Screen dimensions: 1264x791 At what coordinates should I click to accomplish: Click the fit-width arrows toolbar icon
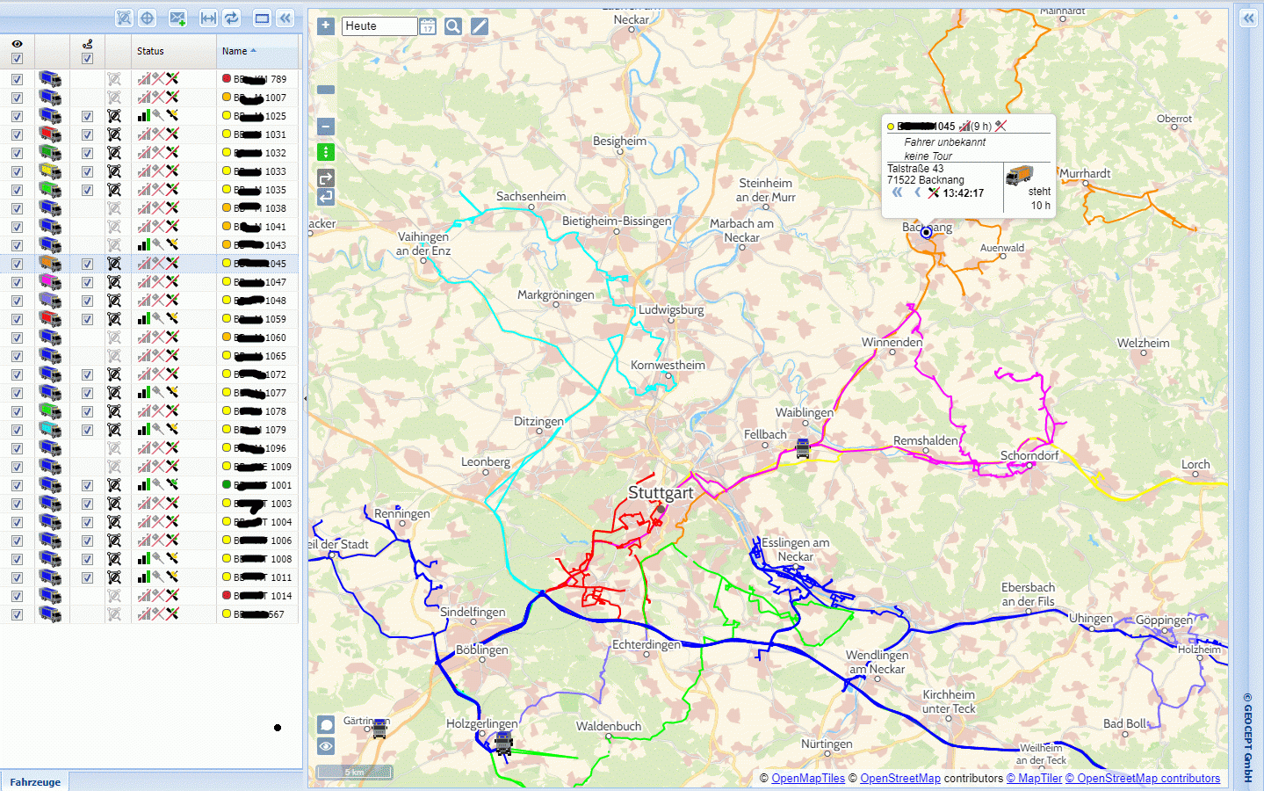pos(208,18)
